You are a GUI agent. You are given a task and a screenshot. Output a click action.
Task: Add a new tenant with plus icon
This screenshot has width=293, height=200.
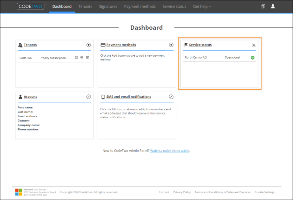pos(88,45)
